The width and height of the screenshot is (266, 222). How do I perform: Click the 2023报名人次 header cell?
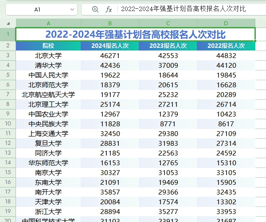168,46
